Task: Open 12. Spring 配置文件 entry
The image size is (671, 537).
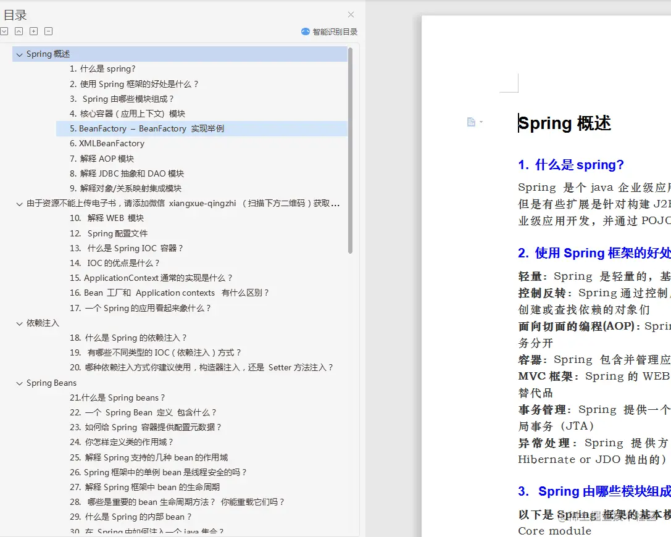Action: pyautogui.click(x=109, y=234)
